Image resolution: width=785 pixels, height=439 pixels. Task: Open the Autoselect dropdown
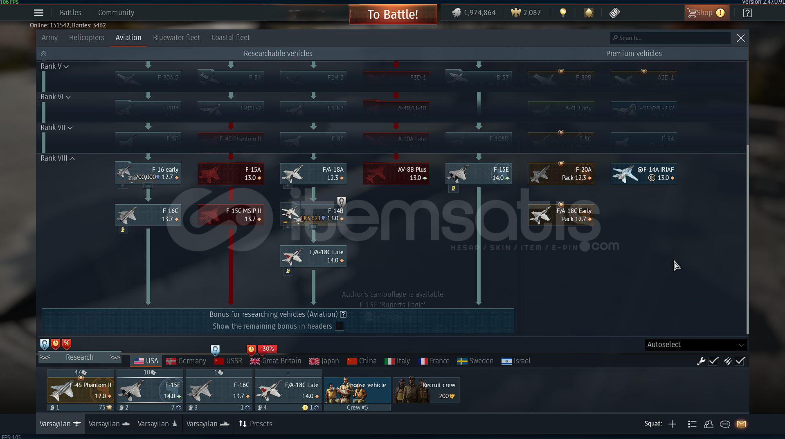coord(696,345)
